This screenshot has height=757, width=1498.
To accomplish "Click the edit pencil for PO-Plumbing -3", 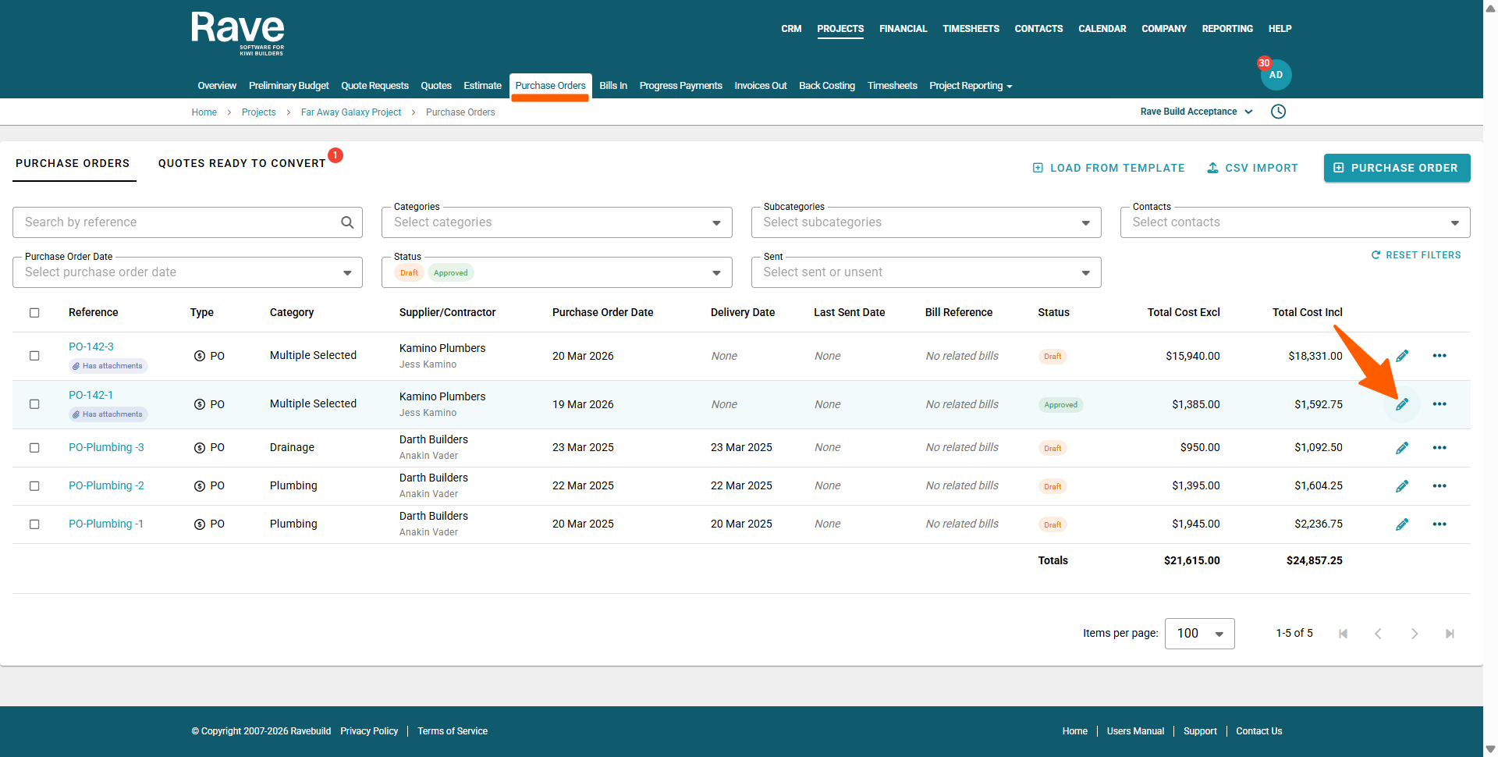I will tap(1402, 448).
